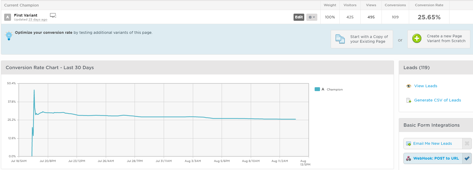
Task: Click the conversion rate spike on the chart line
Action: coord(34,90)
